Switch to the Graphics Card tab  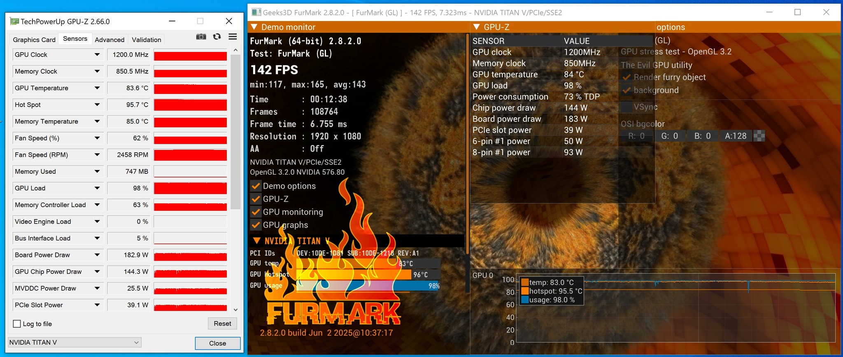[x=34, y=40]
